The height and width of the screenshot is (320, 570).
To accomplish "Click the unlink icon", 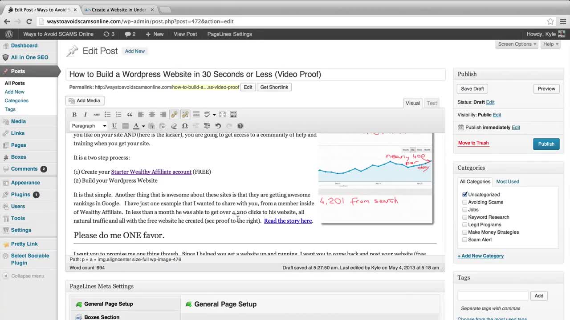I will tap(185, 115).
